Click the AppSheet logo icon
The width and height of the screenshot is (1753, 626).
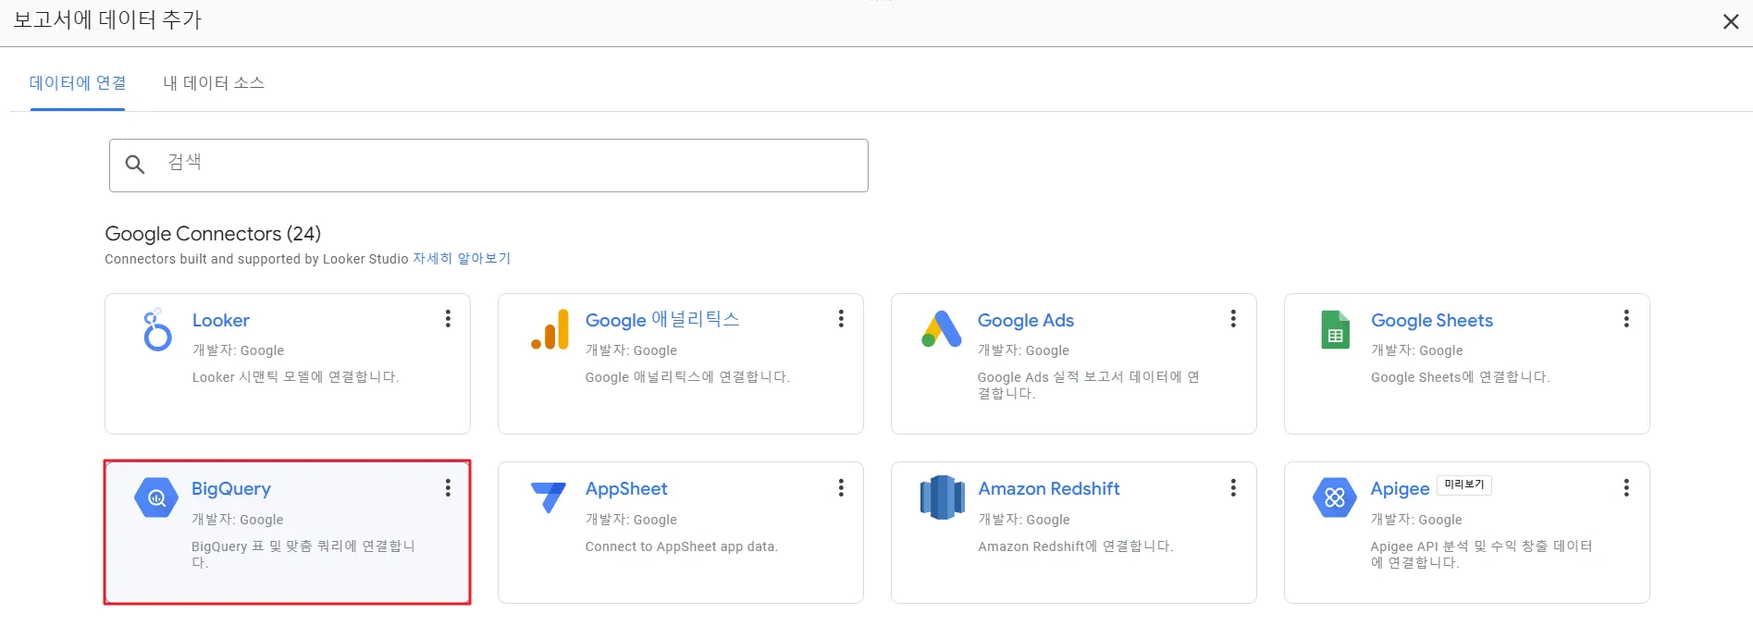pyautogui.click(x=549, y=497)
